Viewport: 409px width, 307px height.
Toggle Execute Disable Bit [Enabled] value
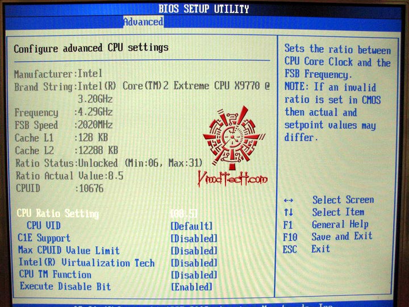(x=192, y=287)
